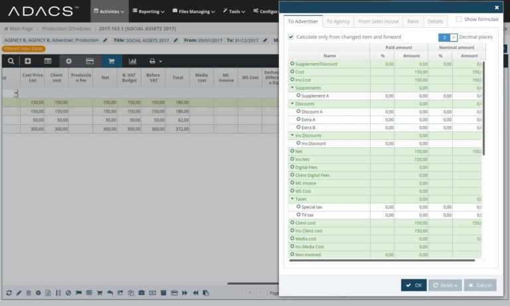Open the From Sales House tab
Viewport: 510px width, 306px height.
point(379,21)
